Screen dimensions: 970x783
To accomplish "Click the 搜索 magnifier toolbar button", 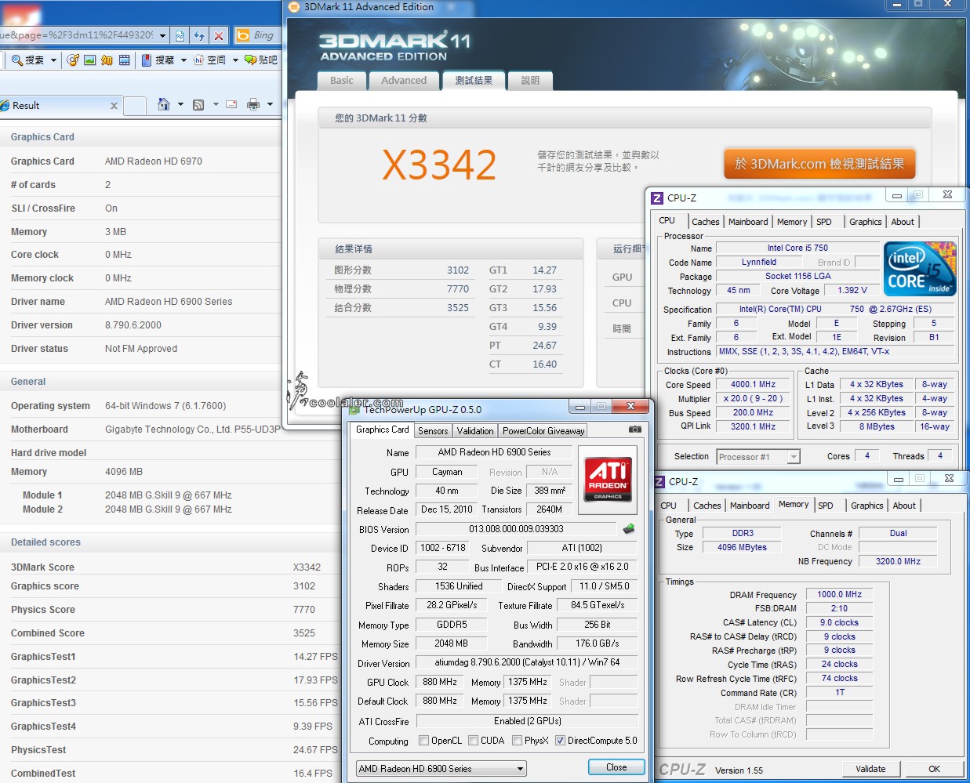I will pos(28,60).
